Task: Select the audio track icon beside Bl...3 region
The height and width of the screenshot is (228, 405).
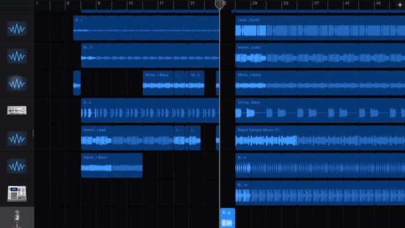Action: click(x=17, y=56)
